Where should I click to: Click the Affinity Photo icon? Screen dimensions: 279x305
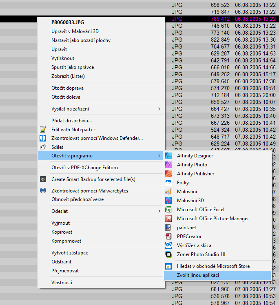[168, 165]
